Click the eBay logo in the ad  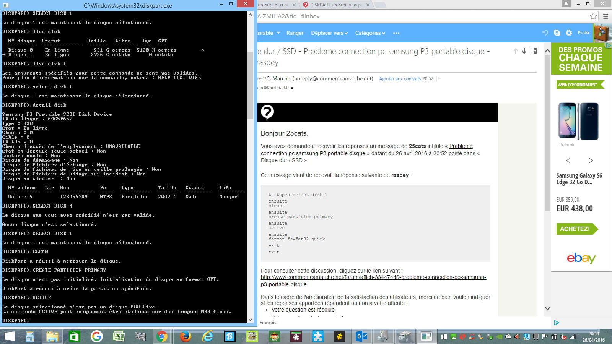pos(581,258)
